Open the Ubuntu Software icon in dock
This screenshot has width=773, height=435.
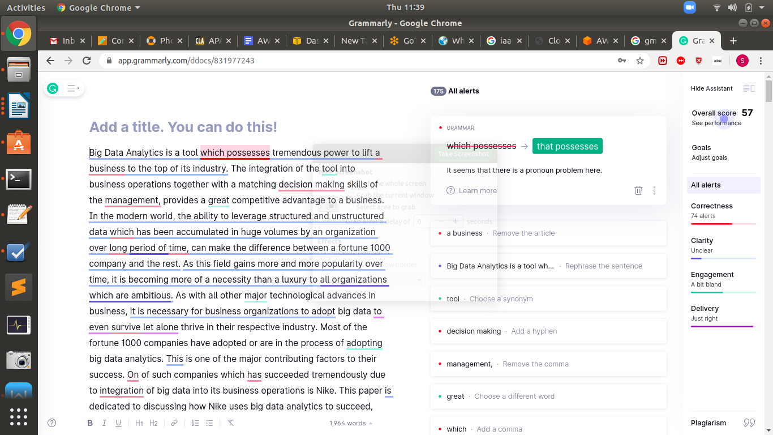pos(19,143)
